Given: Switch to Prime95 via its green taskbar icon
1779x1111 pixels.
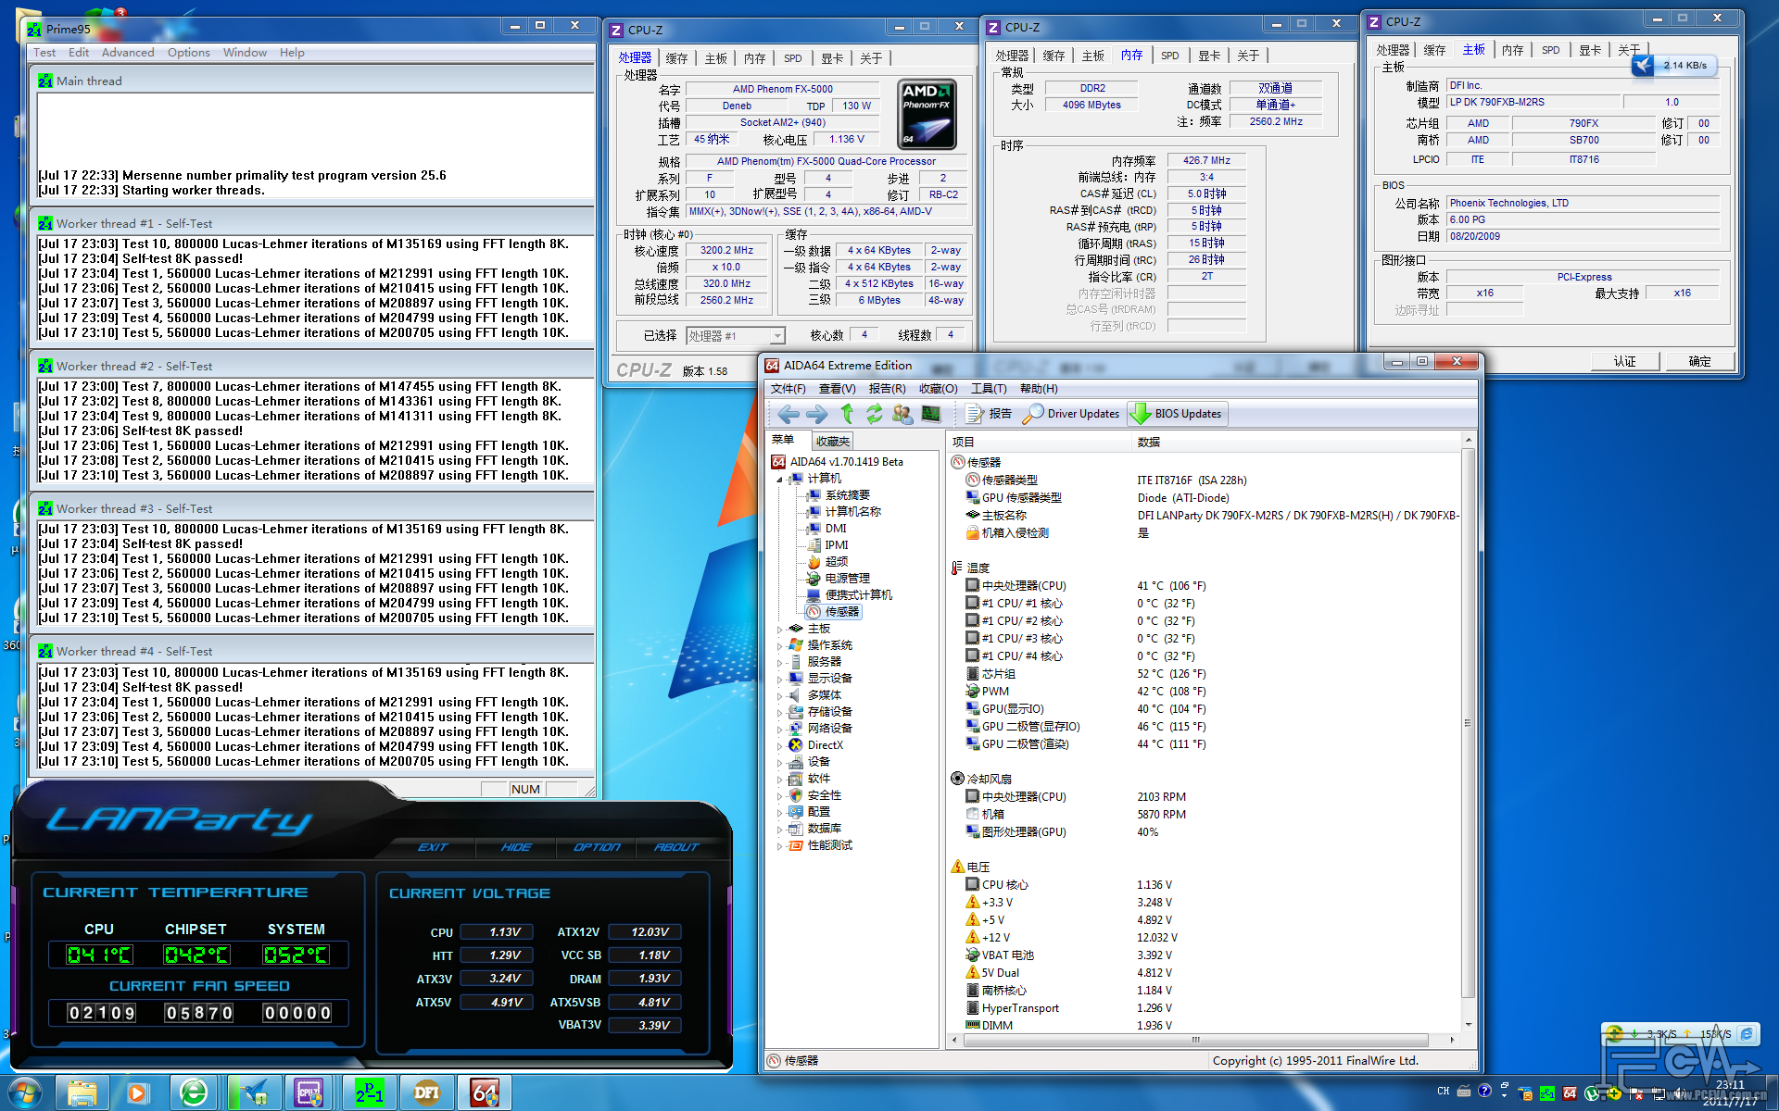Looking at the screenshot, I should click(368, 1093).
